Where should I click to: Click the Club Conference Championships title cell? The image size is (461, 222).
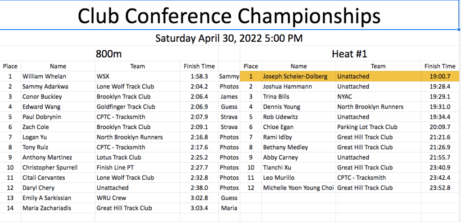[x=230, y=16]
